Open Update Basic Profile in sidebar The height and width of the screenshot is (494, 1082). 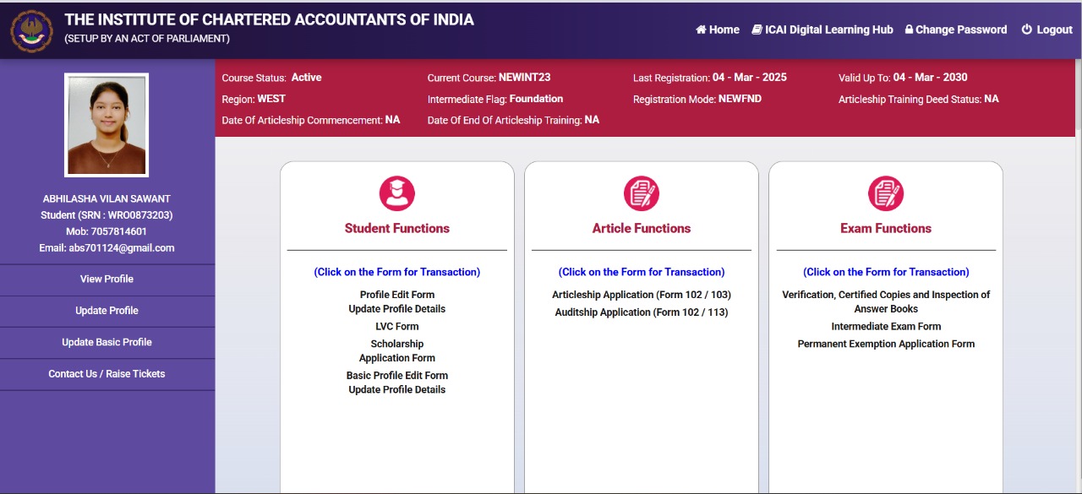(107, 342)
